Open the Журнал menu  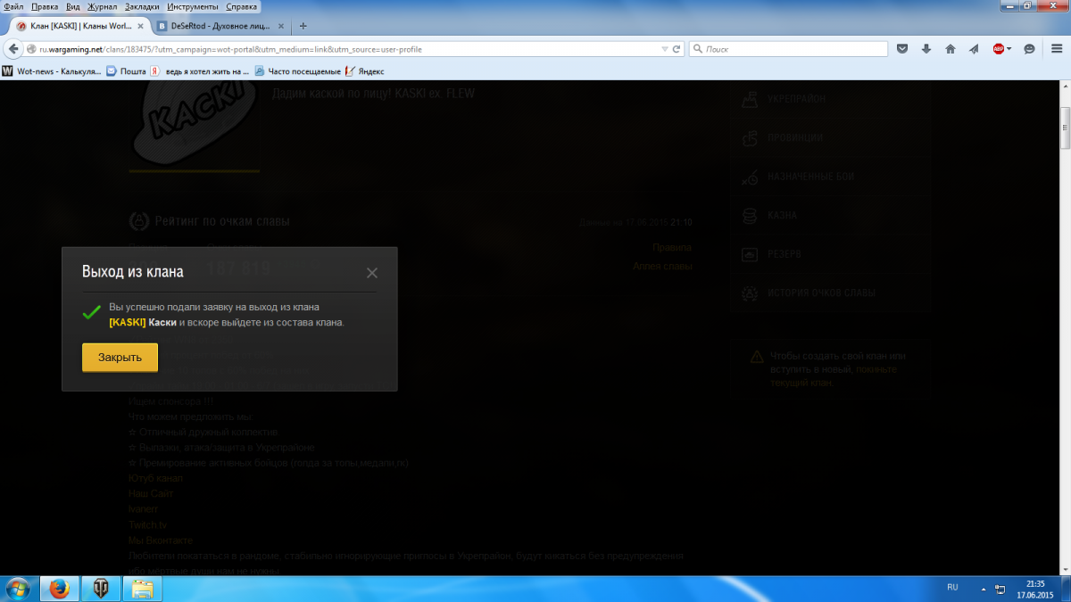(102, 6)
